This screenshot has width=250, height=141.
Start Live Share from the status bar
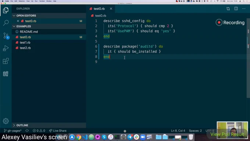(58, 131)
